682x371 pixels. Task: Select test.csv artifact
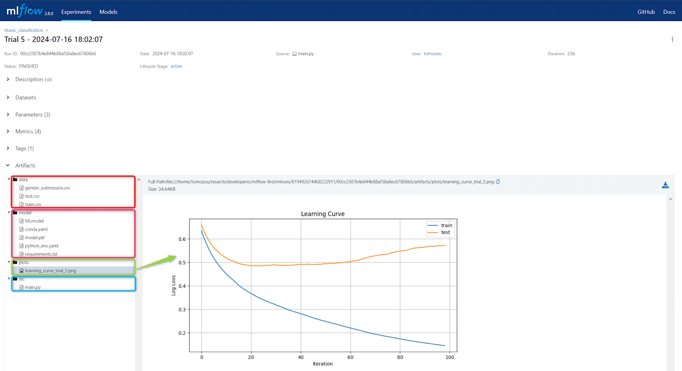click(x=32, y=196)
